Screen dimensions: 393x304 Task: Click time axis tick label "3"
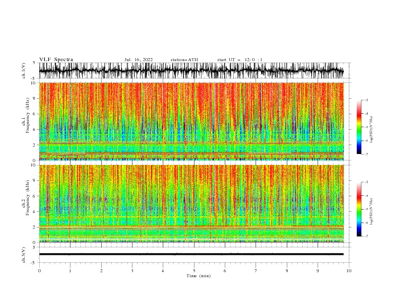tap(132, 271)
